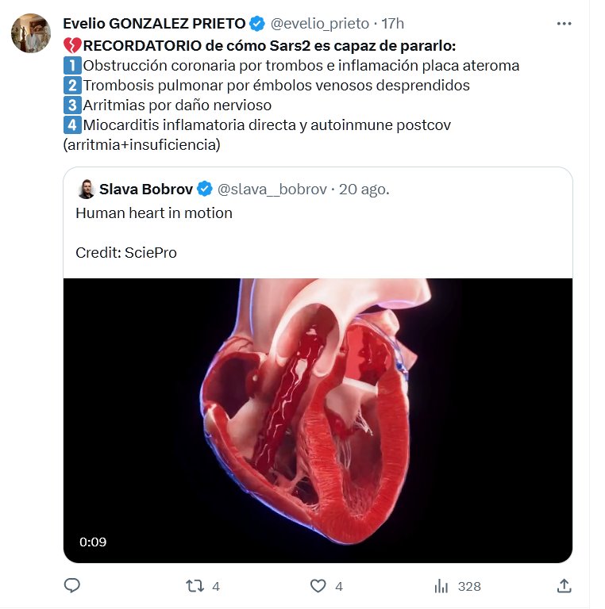Open Evelio Gonzalez Prieto's profile picture

(31, 33)
